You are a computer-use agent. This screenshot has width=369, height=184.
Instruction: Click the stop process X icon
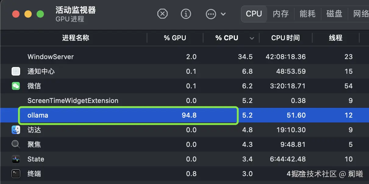point(163,14)
